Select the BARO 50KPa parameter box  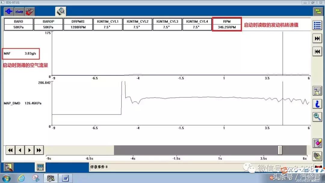click(x=18, y=24)
